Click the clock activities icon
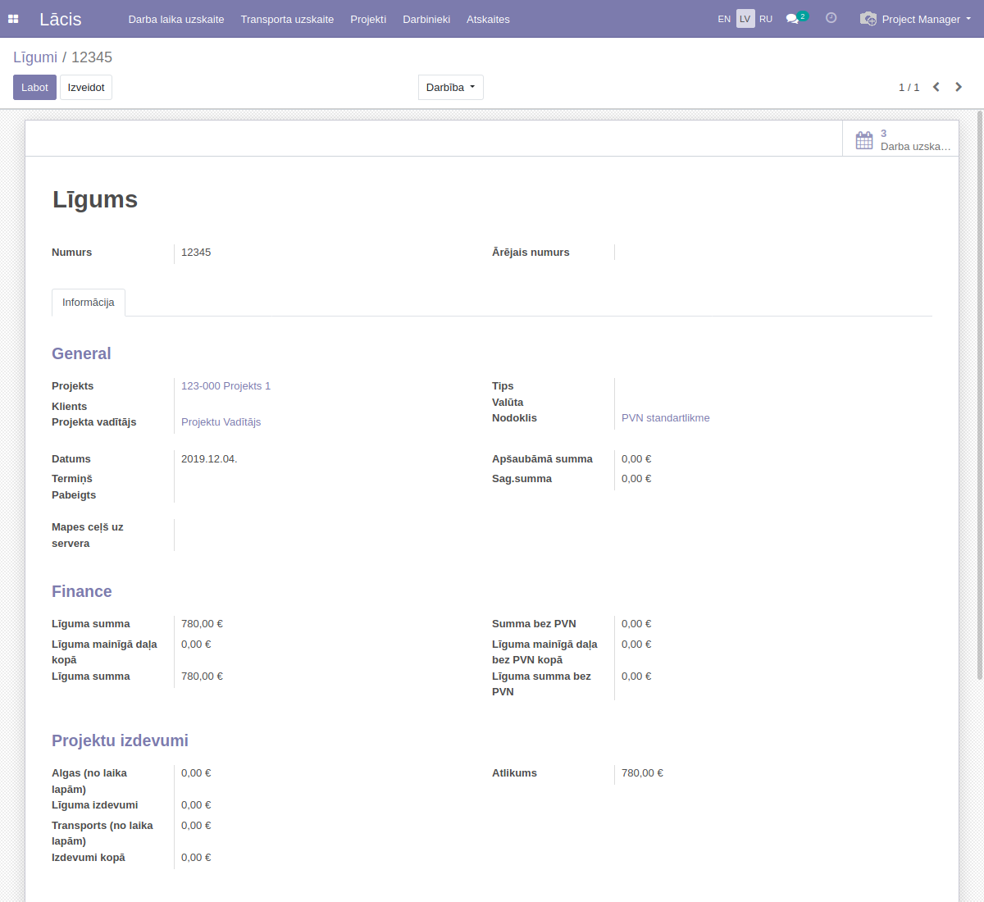Screen dimensions: 984x902 coord(831,18)
